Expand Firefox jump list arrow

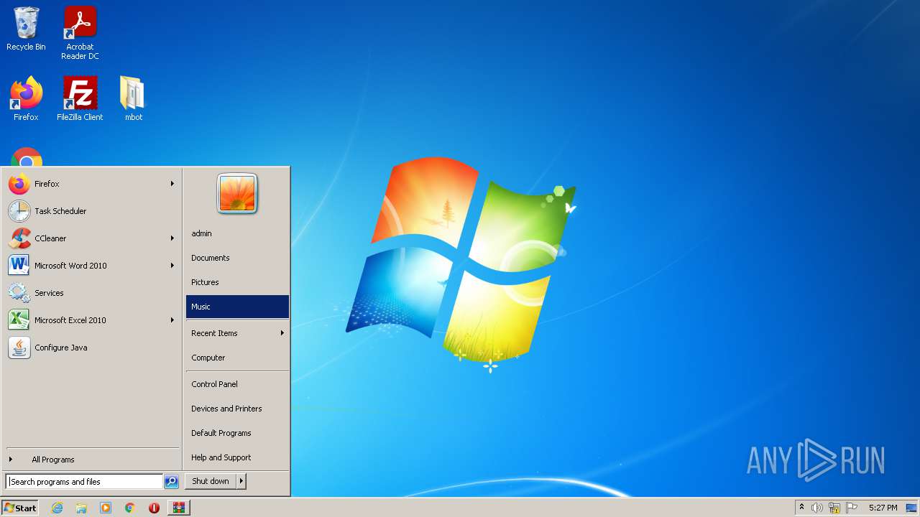[172, 184]
